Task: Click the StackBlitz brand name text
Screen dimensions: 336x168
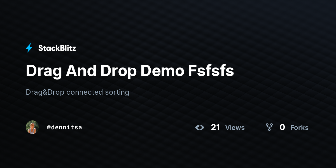Action: (57, 48)
